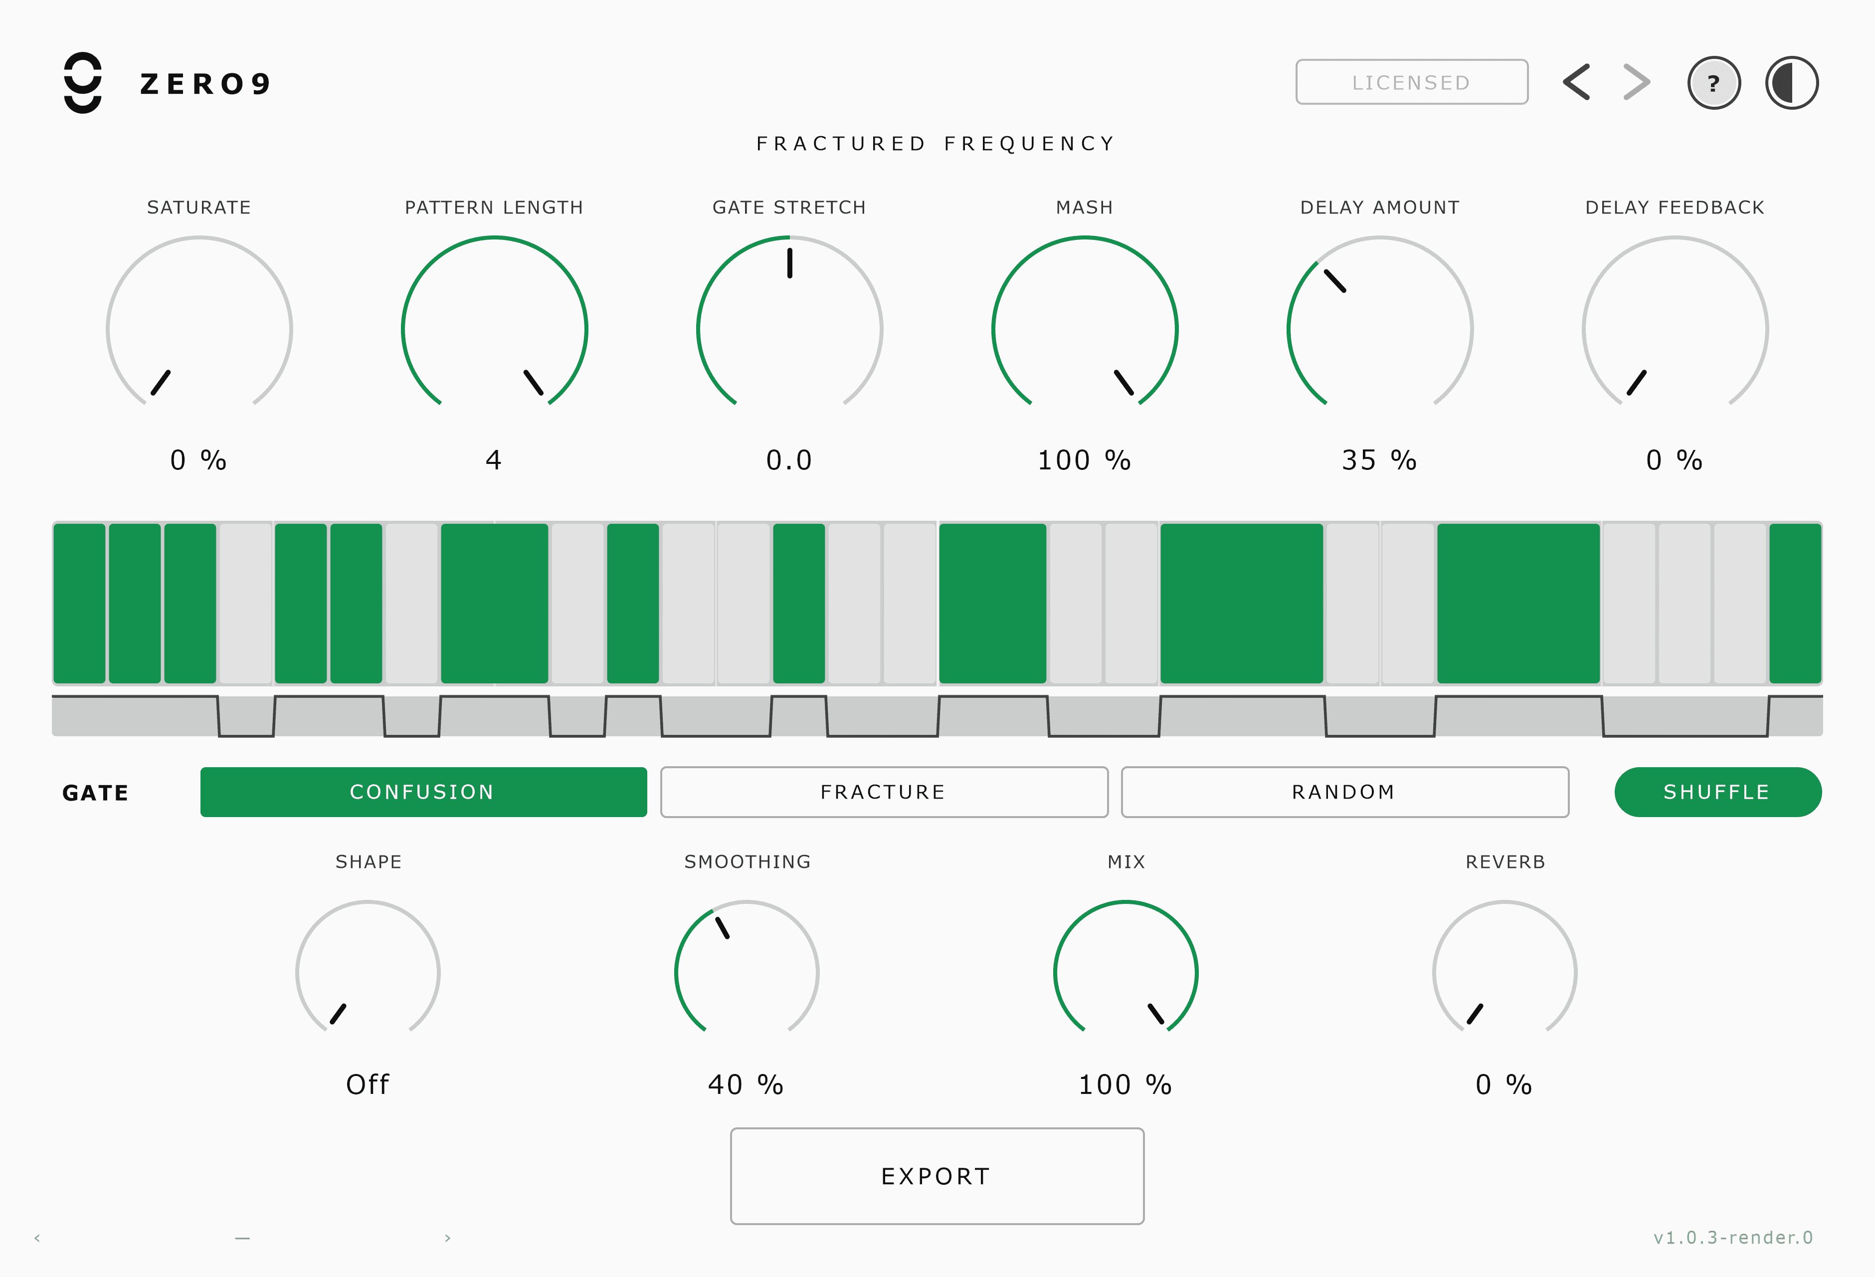
Task: Click the small left arrow at bottom-left footer
Action: [37, 1238]
